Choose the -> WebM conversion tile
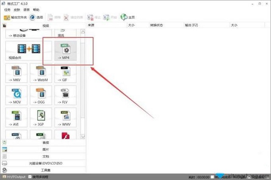Screen dimensions: 271x180 pyautogui.click(x=41, y=73)
